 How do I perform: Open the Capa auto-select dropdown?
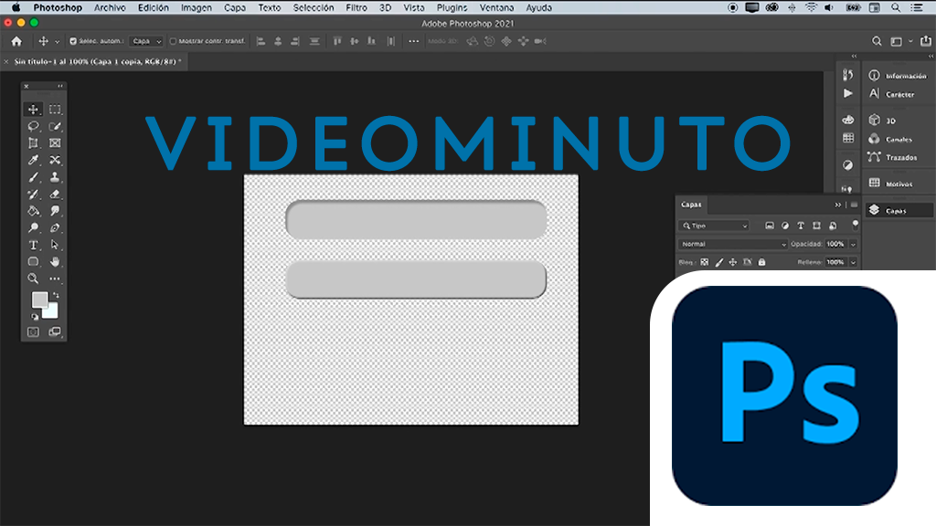(146, 41)
